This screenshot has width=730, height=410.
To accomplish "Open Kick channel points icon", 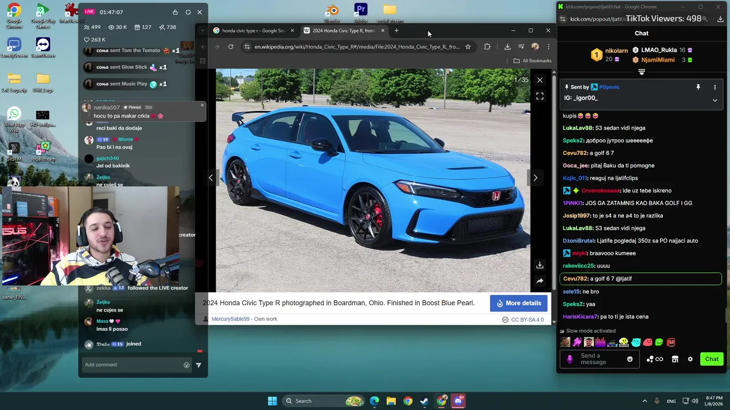I will pos(655,359).
